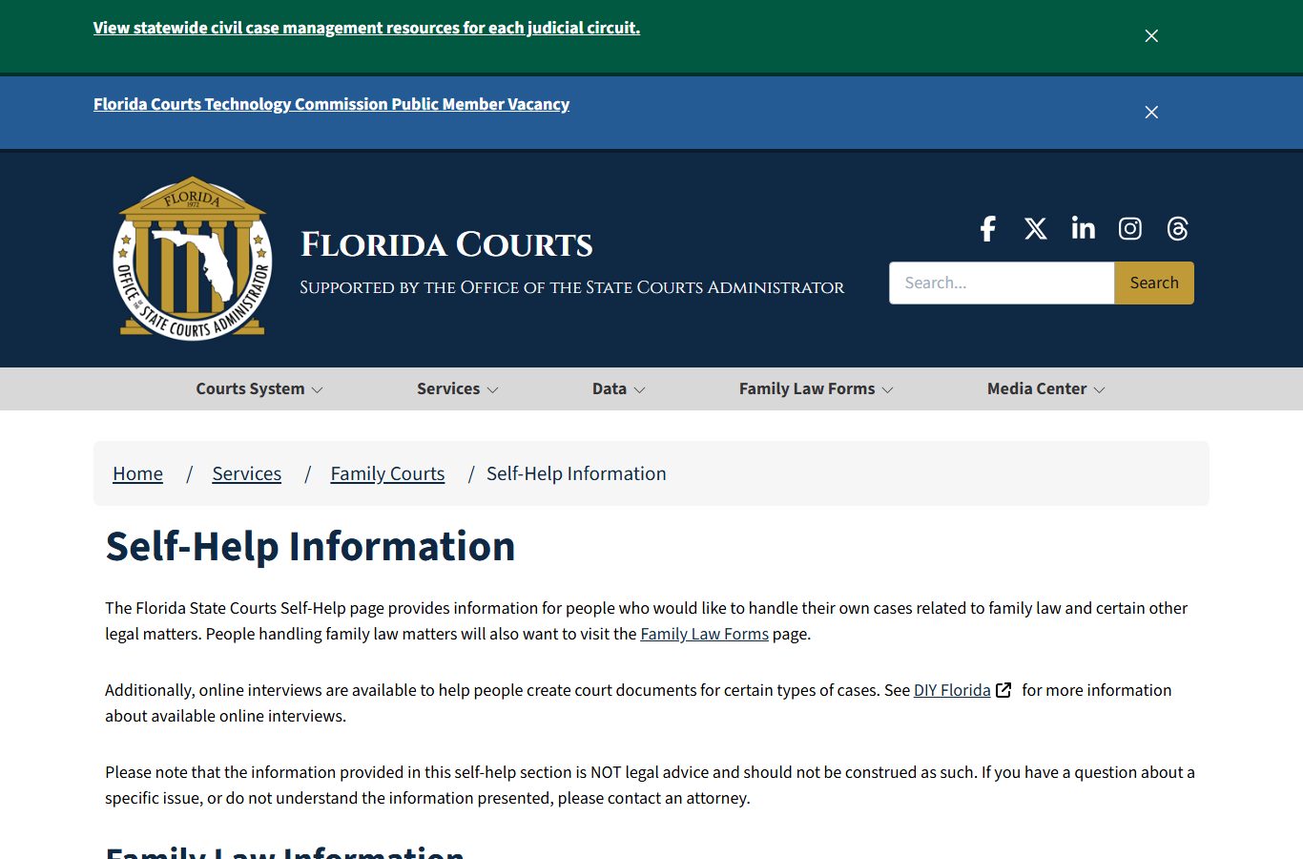
Task: Open the Instagram icon link
Action: point(1130,228)
